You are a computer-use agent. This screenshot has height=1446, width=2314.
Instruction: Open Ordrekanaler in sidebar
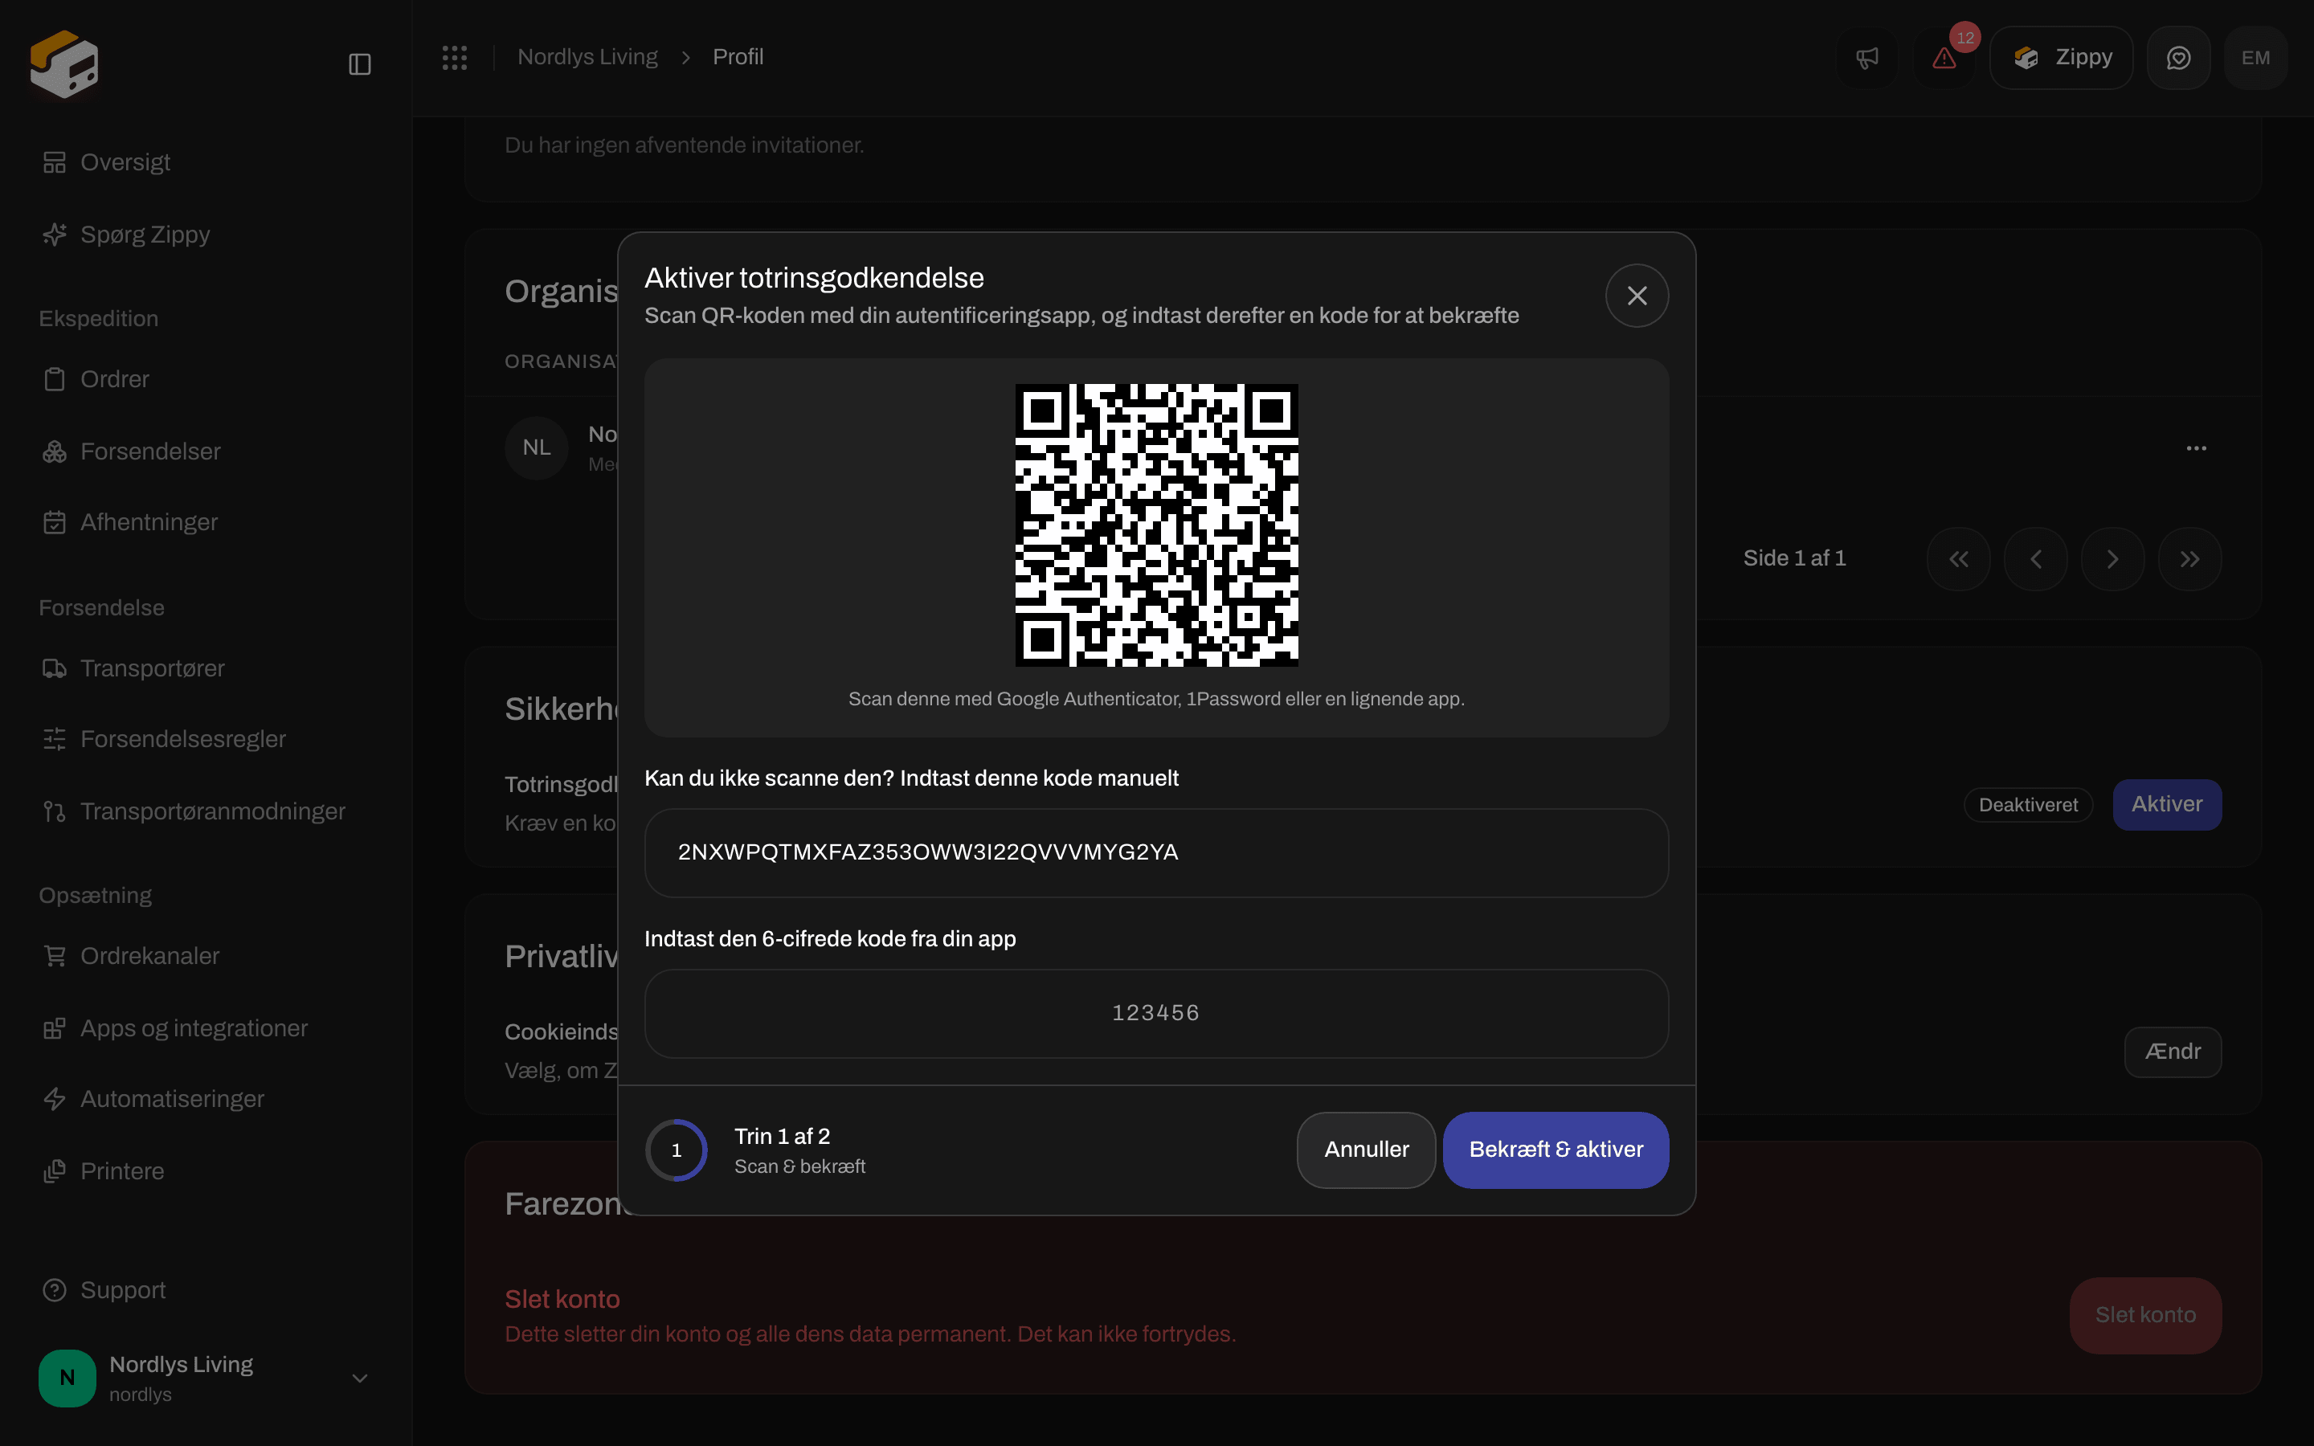click(206, 956)
